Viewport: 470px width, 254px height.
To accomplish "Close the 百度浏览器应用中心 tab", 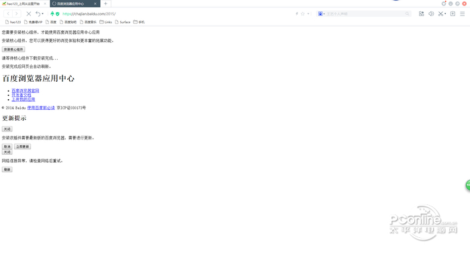I will (x=95, y=3).
